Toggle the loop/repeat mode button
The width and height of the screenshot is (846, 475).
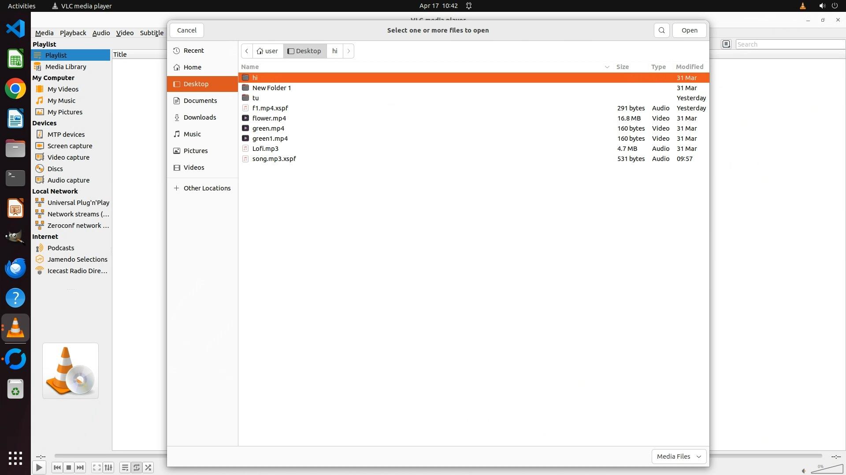(137, 468)
